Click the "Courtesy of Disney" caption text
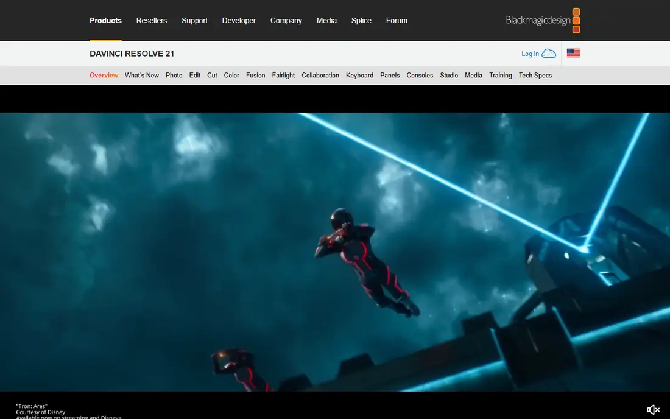 (41, 412)
